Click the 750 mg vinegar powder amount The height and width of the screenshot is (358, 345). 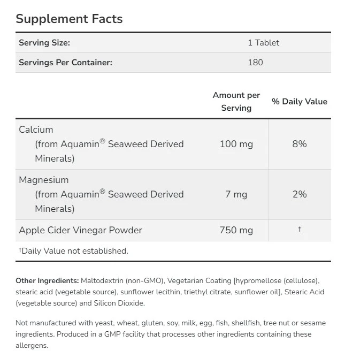pyautogui.click(x=236, y=230)
